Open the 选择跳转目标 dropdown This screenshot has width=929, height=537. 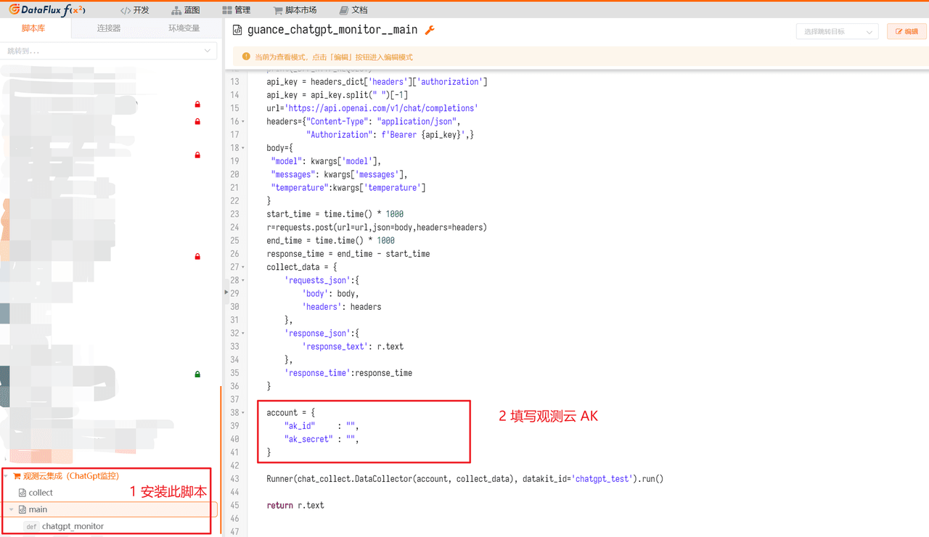coord(837,31)
